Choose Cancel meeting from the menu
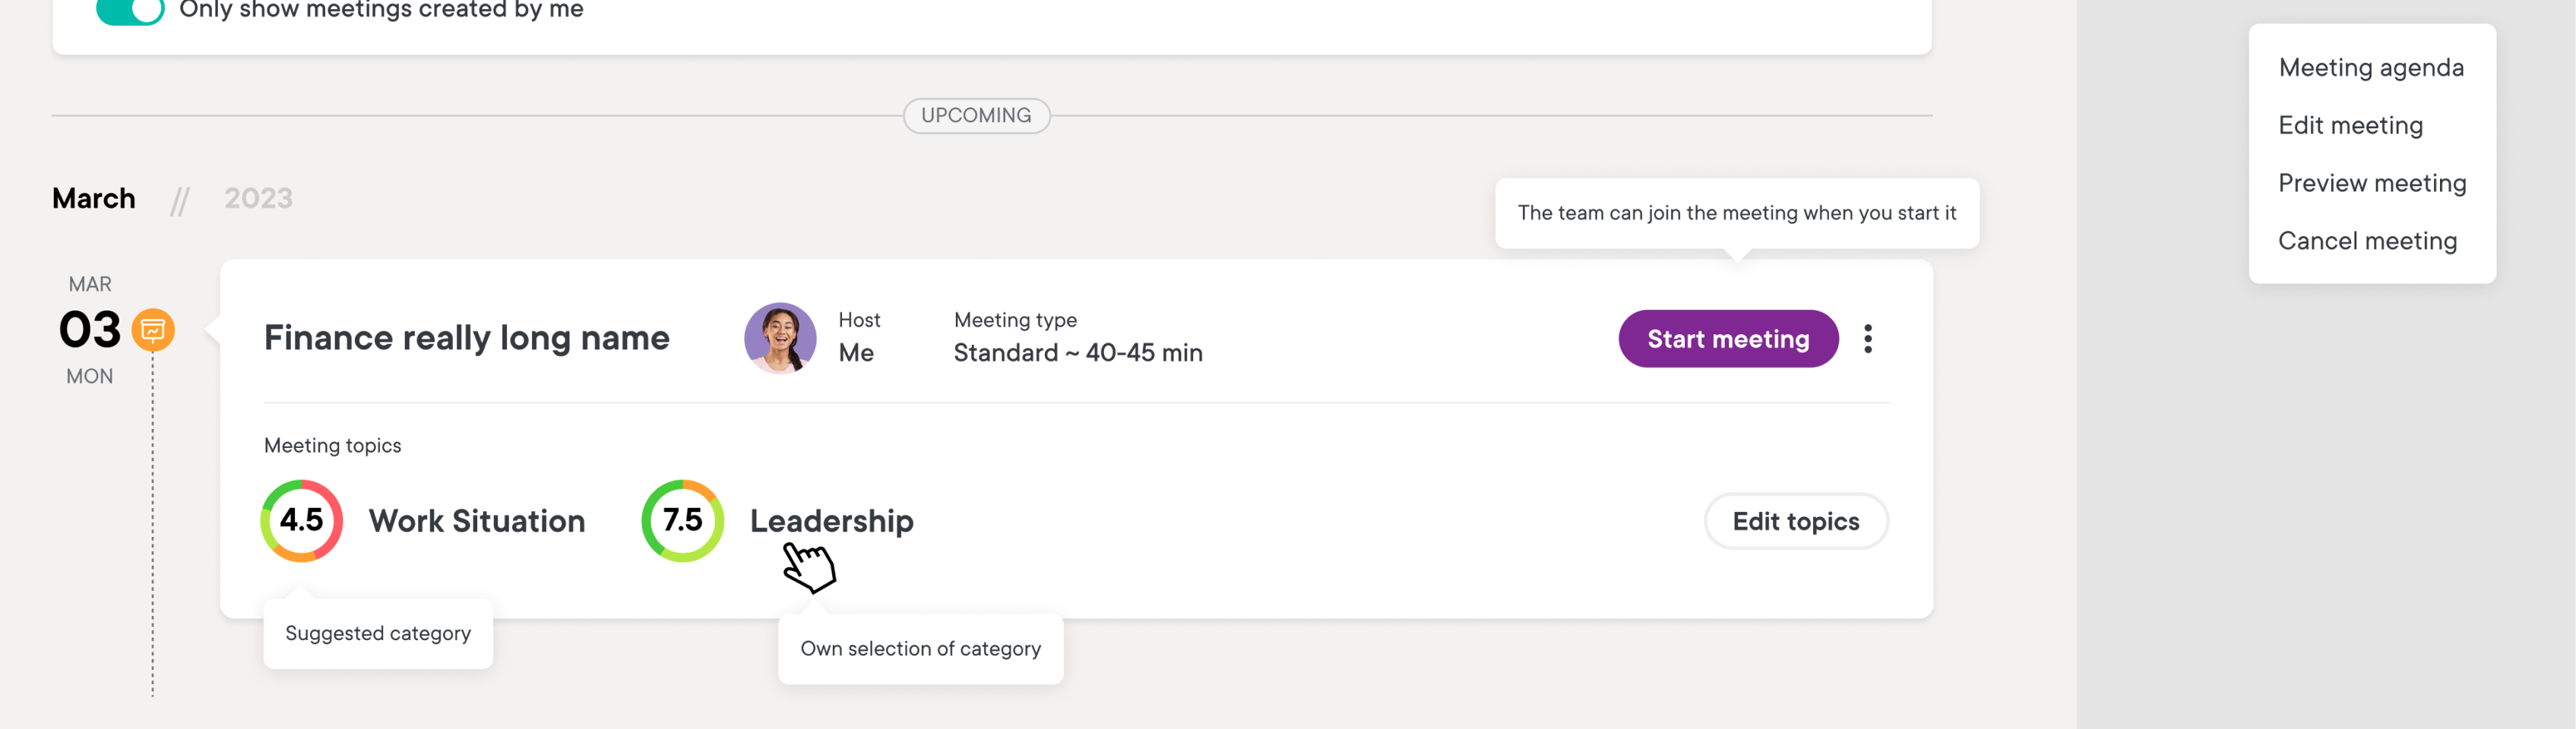This screenshot has height=729, width=2576. [2367, 242]
